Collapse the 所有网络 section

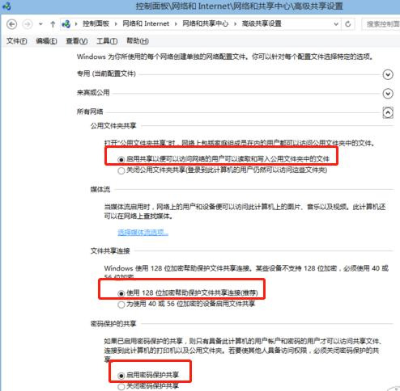pyautogui.click(x=388, y=112)
